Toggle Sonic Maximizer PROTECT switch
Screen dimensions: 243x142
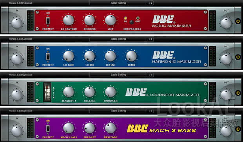pos(48,21)
